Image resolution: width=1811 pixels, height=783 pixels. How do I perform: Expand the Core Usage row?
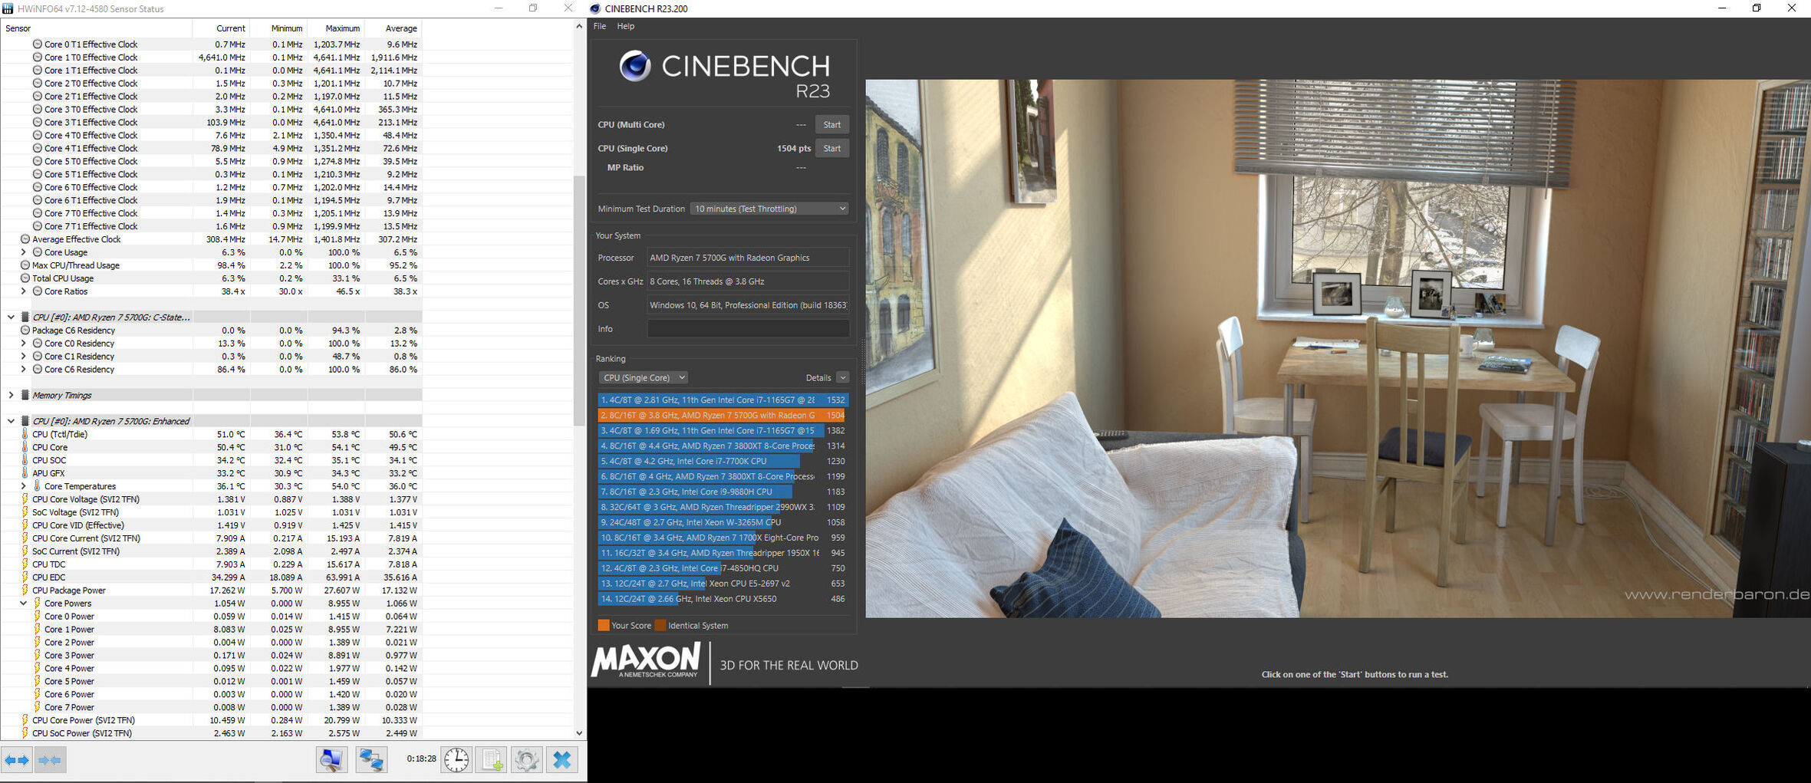(23, 252)
